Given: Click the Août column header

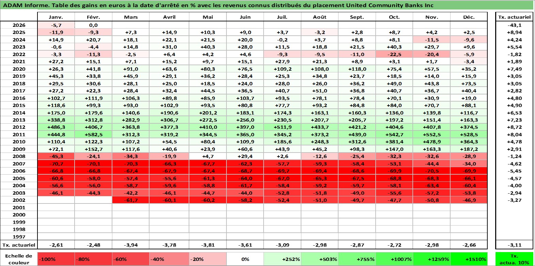Looking at the screenshot, I should tap(320, 17).
